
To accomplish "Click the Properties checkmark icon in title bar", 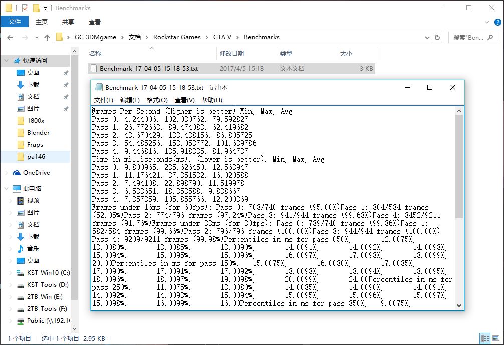I will [25, 8].
